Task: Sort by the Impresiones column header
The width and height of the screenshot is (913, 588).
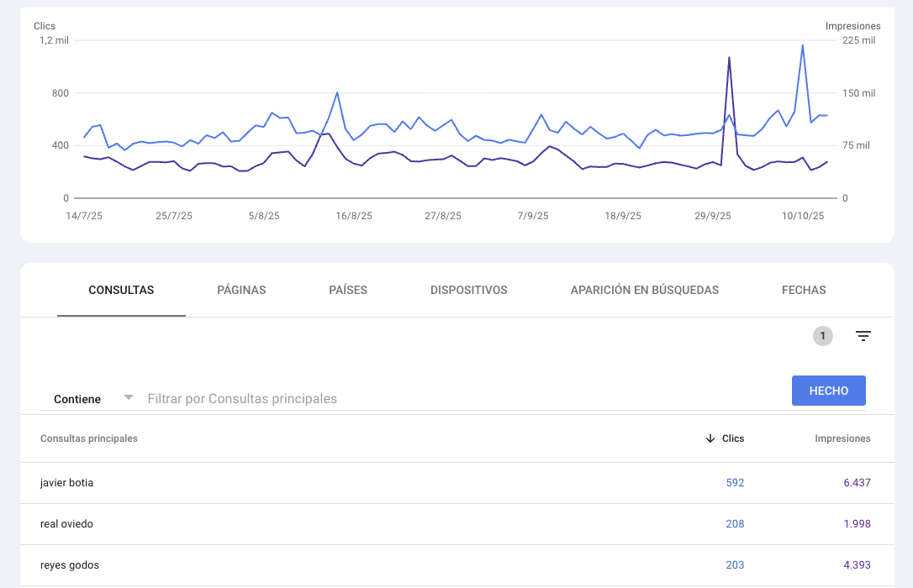Action: [x=843, y=438]
